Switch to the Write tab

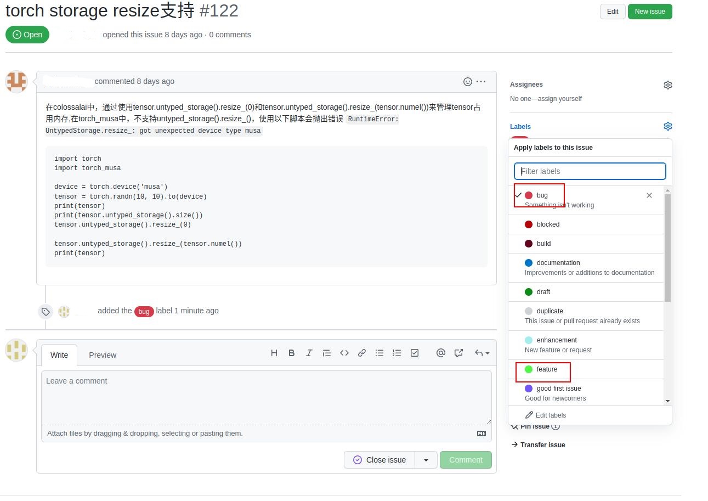[59, 355]
